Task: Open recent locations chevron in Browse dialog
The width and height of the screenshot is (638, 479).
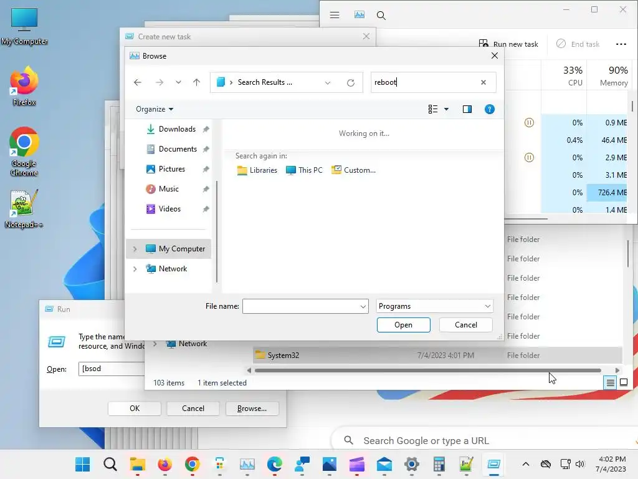Action: (178, 82)
